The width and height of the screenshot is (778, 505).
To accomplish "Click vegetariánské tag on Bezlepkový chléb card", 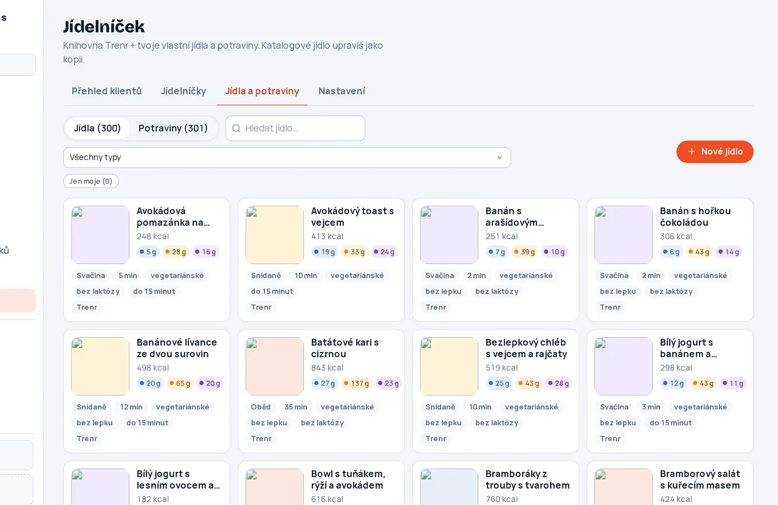I will (x=531, y=407).
